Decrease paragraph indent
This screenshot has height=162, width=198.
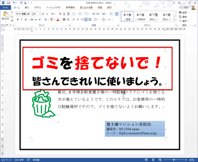pyautogui.click(x=94, y=14)
